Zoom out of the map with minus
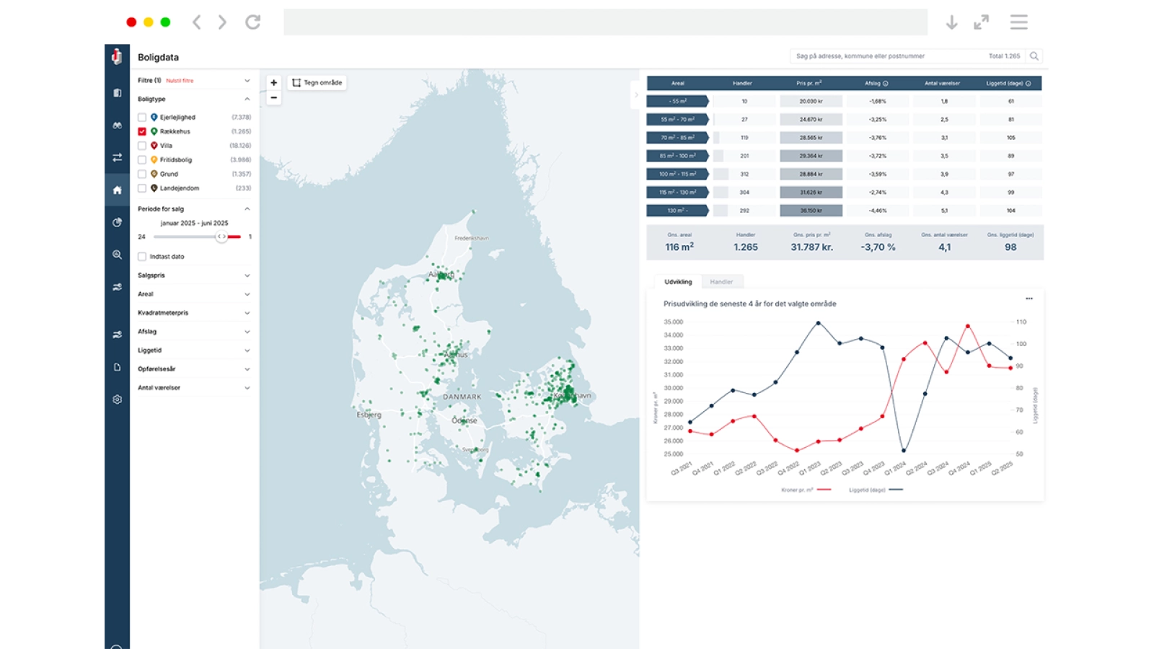 click(x=273, y=98)
